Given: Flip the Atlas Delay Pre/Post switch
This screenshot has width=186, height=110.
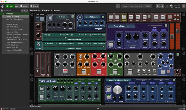Looking at the screenshot, I should point(149,71).
